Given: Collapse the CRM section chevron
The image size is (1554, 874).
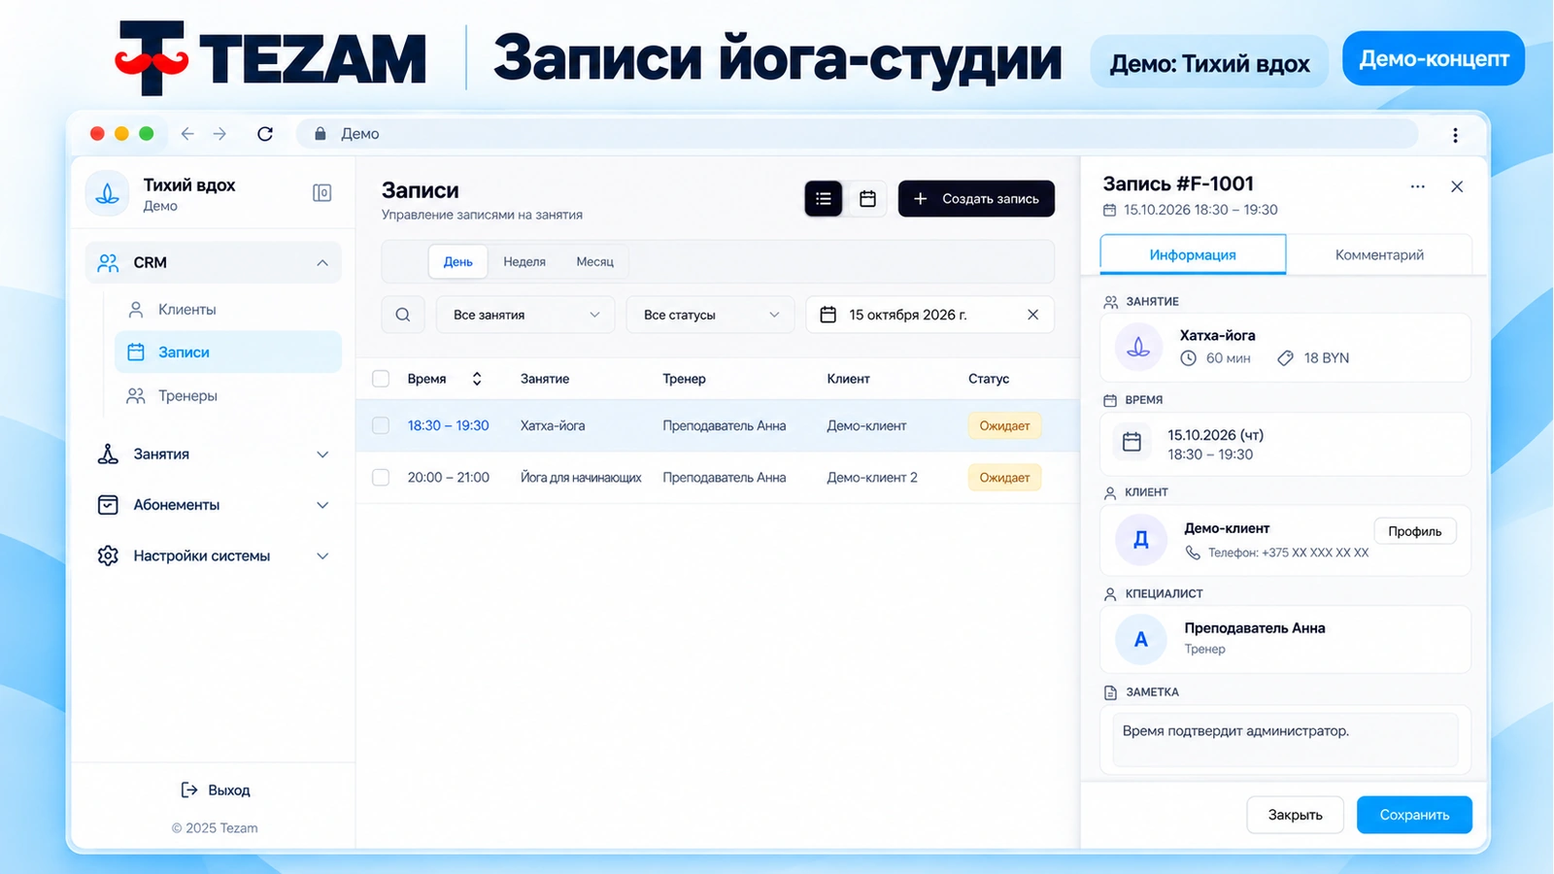Looking at the screenshot, I should point(322,263).
